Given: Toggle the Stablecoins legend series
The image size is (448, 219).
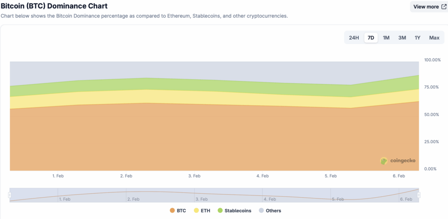Looking at the screenshot, I should pos(234,211).
